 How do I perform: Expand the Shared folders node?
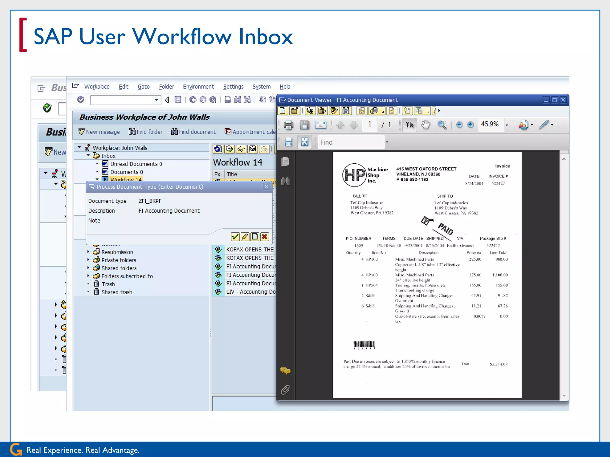[x=88, y=268]
